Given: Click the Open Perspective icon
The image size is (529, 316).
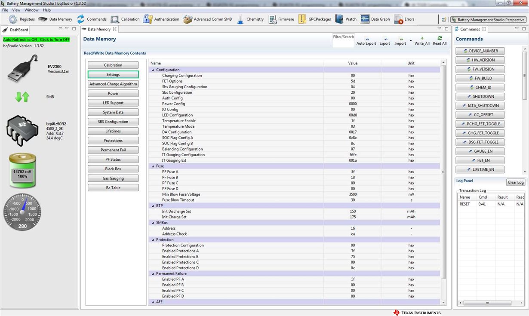Looking at the screenshot, I should [x=444, y=20].
